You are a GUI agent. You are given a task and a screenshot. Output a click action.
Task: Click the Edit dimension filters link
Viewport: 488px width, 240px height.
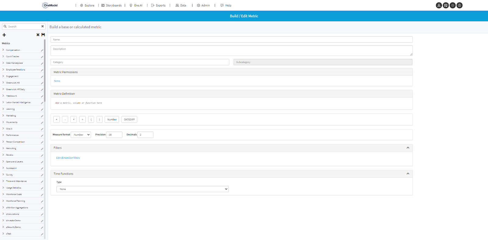(68, 158)
